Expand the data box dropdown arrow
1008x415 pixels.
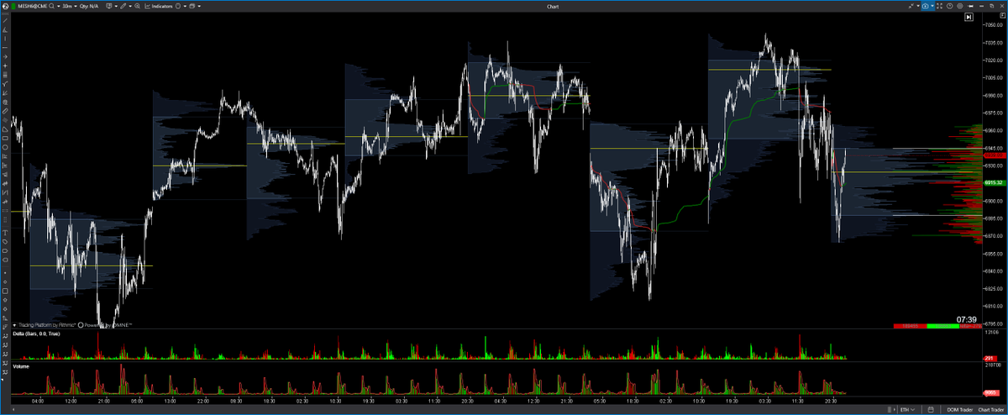tap(185, 6)
